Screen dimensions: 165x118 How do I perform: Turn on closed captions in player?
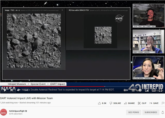133,90
